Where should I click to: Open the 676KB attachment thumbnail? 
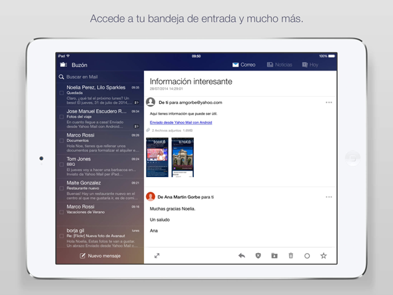(x=183, y=157)
